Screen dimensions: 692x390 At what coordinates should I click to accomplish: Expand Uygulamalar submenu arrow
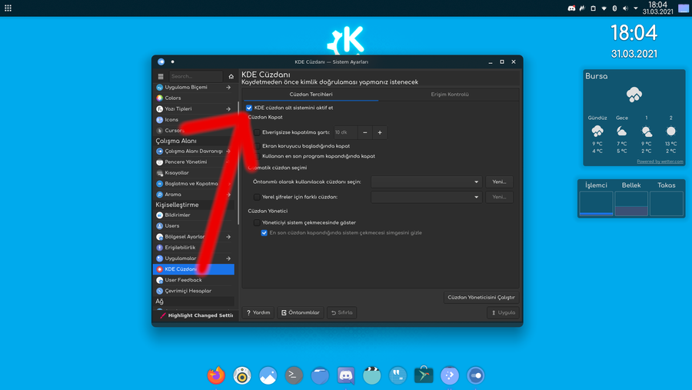coord(228,258)
